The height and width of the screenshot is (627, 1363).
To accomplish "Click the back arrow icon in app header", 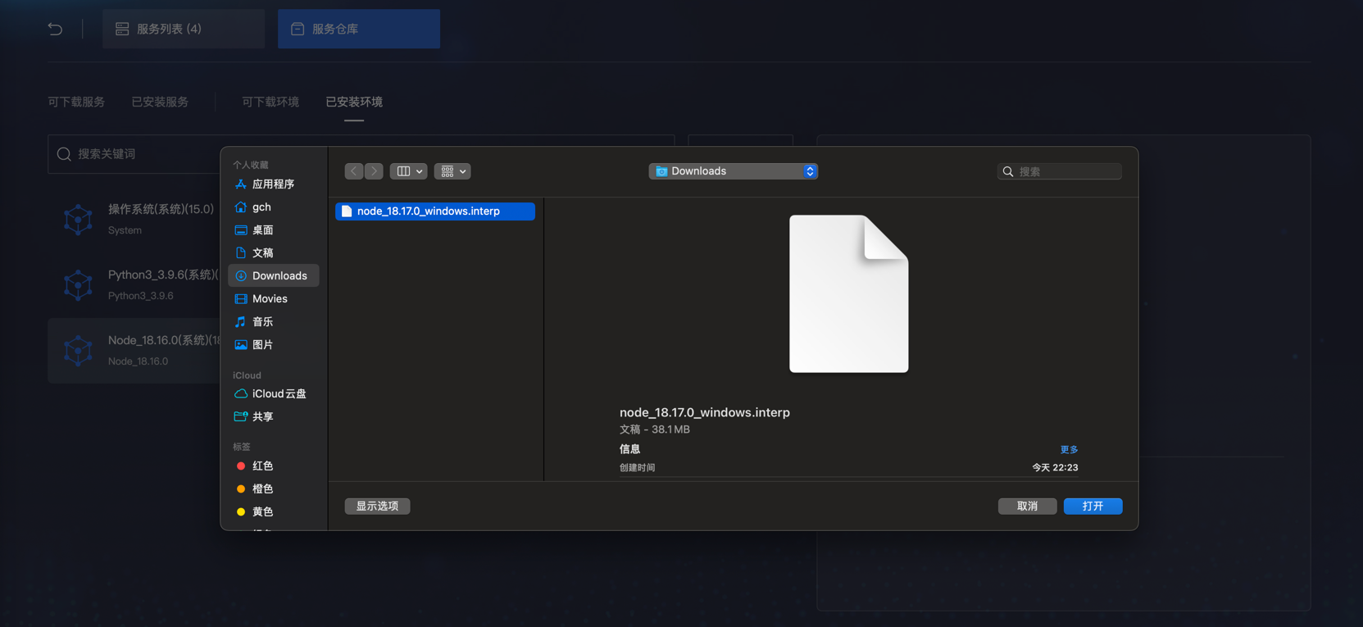I will (55, 29).
